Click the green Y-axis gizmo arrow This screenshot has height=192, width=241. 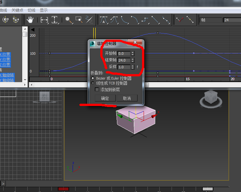(x=120, y=116)
